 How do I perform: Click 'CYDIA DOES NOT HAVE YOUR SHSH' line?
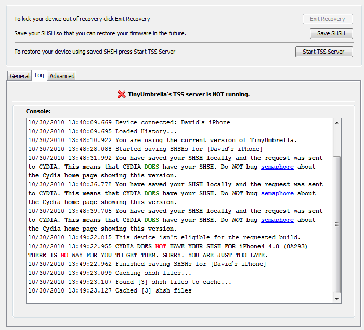tap(167, 246)
